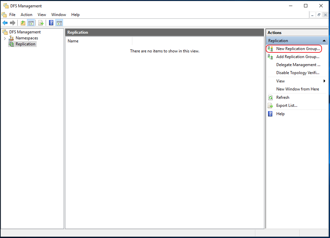Select Add Replication Group action
The image size is (330, 238).
[298, 57]
